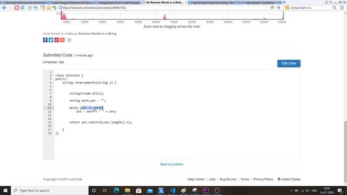
Task: Change region via United States selector
Action: pyautogui.click(x=289, y=179)
